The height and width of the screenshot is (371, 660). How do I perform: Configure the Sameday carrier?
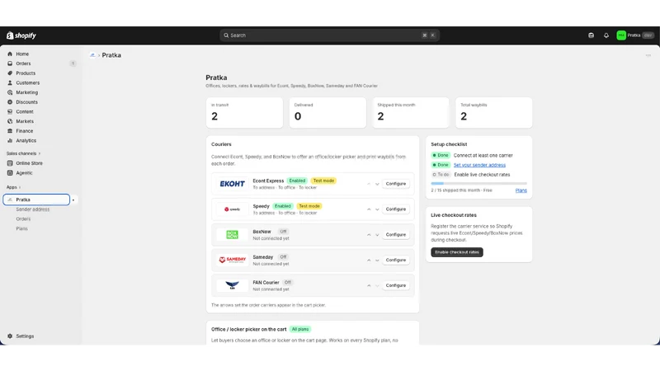(x=396, y=260)
